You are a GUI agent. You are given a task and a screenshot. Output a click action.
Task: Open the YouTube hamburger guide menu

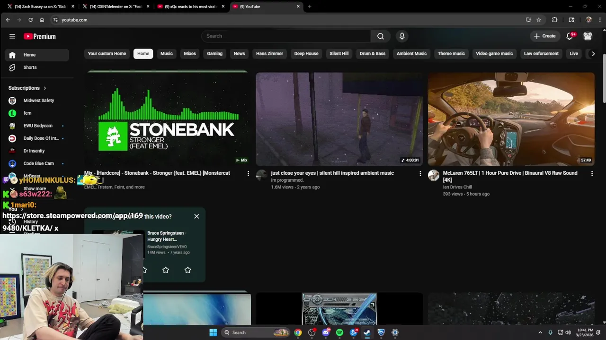(12, 36)
